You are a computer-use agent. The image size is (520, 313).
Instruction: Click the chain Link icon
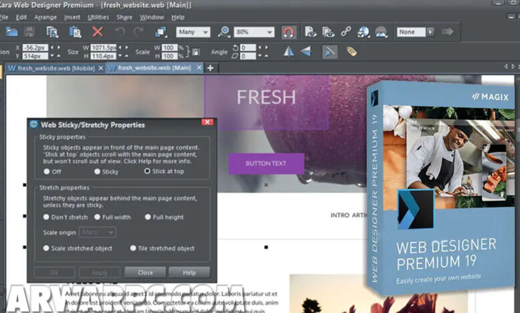346,31
